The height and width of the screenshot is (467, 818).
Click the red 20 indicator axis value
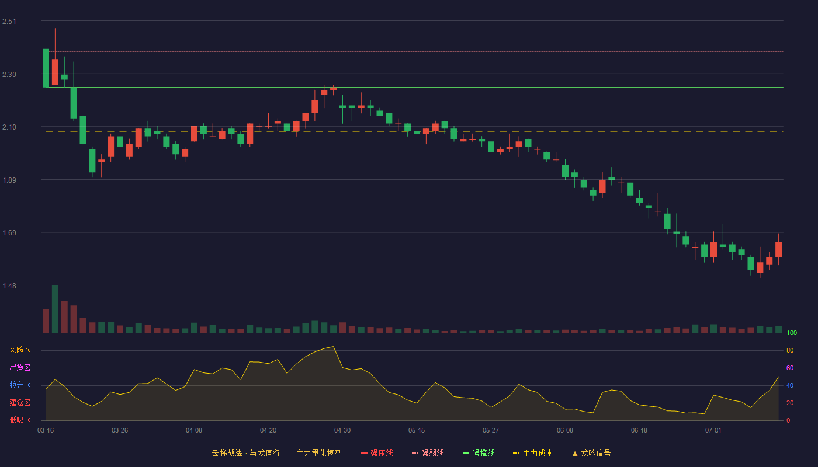(790, 403)
